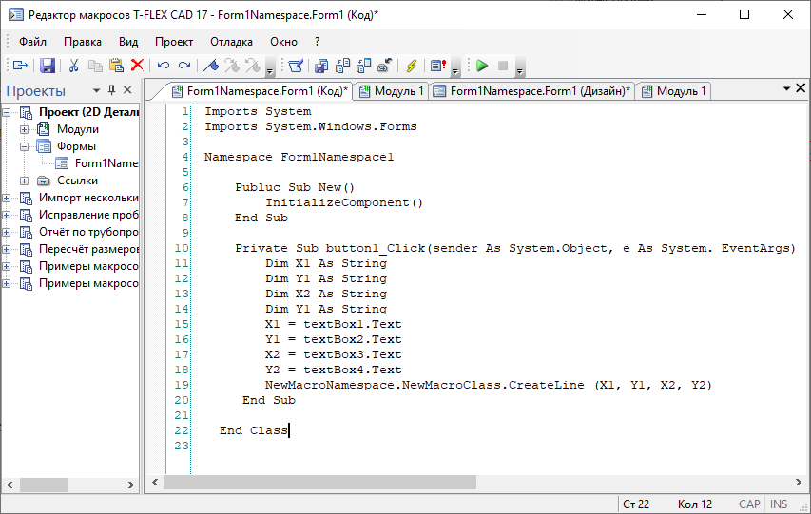Click the exit arrow icon at toolbar start
The width and height of the screenshot is (811, 514).
(19, 66)
